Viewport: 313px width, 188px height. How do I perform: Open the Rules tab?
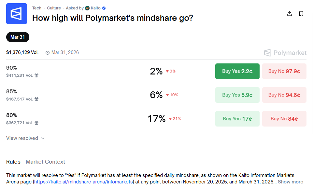13,162
